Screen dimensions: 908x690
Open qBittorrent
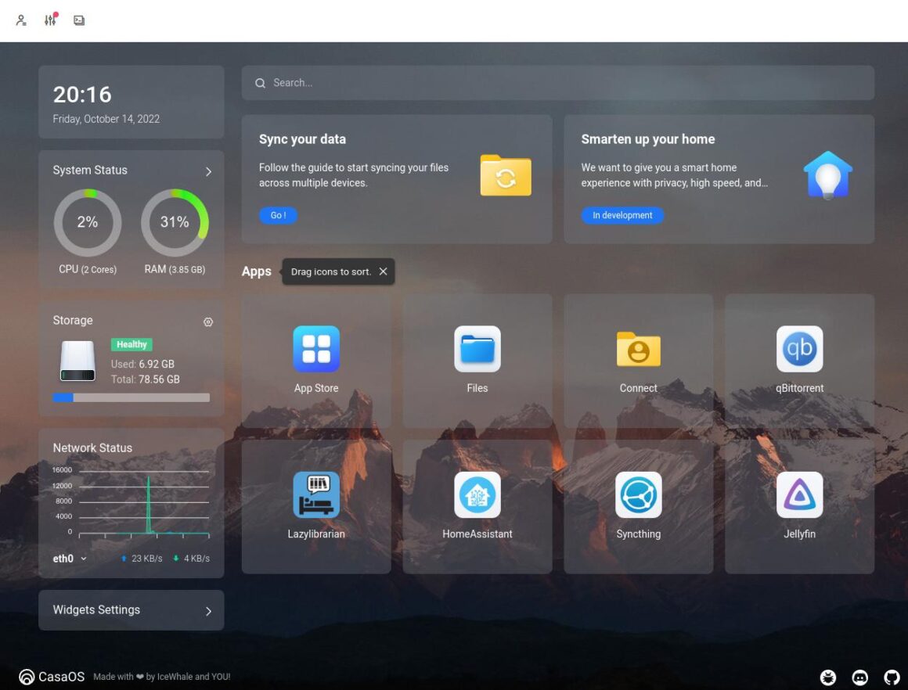[799, 350]
